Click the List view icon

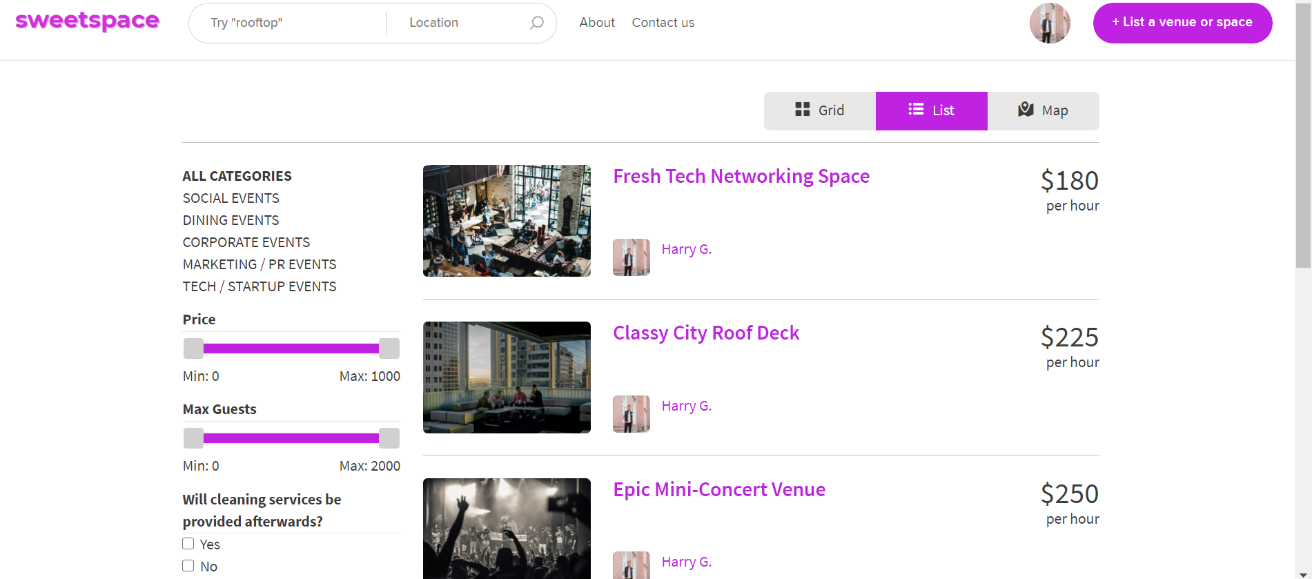(x=916, y=109)
